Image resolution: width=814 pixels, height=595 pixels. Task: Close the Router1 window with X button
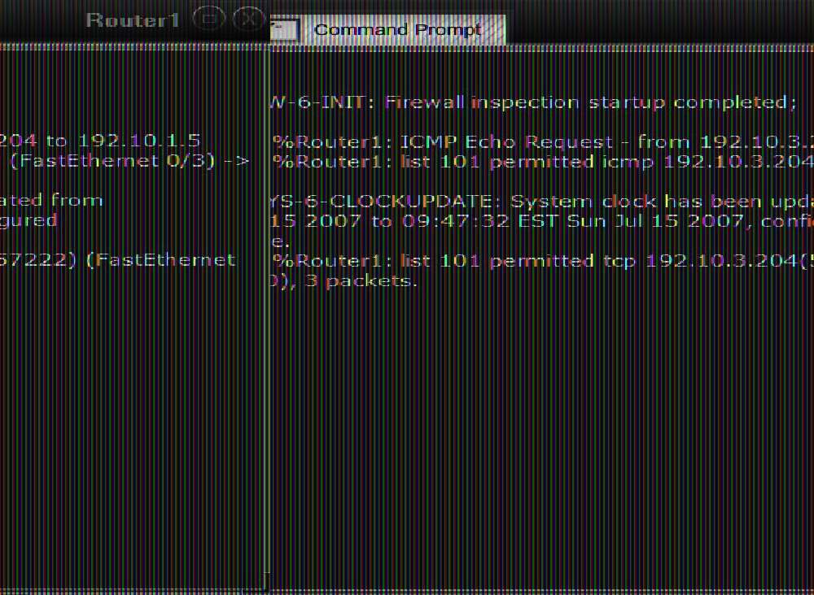(248, 20)
